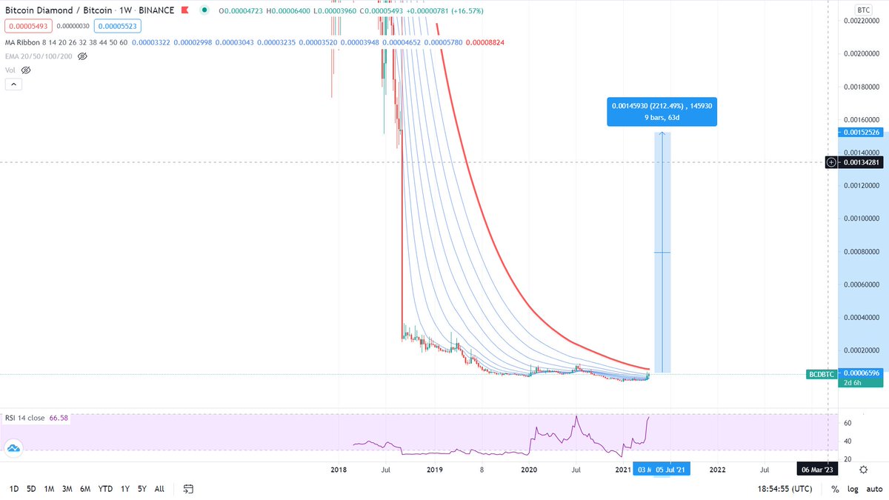
Task: Click the RSI 14 close indicator label
Action: (x=25, y=419)
